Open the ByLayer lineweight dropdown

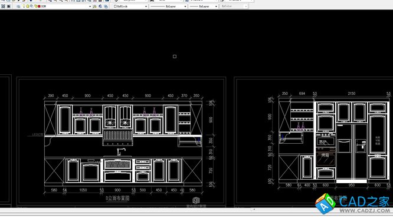(203, 6)
